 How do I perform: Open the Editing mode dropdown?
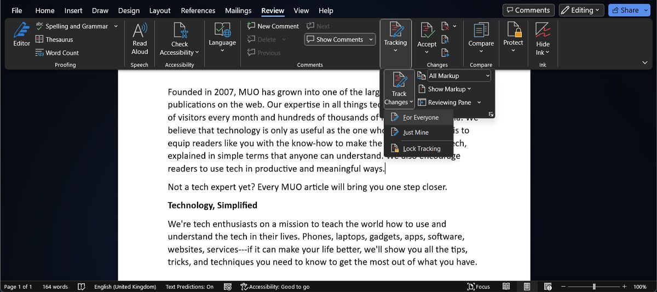coord(581,10)
